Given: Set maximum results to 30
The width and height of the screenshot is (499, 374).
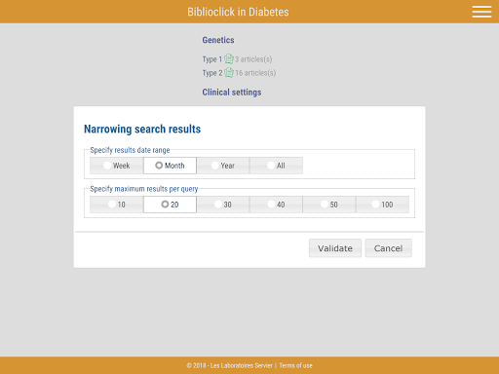Looking at the screenshot, I should [223, 205].
